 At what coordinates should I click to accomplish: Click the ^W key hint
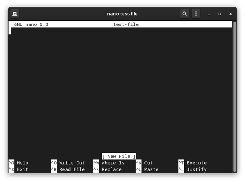click(96, 163)
